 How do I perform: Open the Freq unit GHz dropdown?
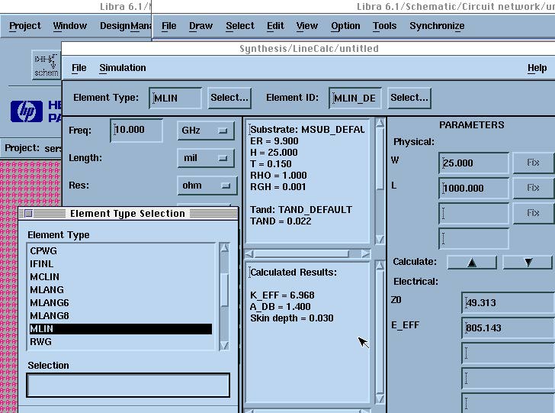[205, 131]
